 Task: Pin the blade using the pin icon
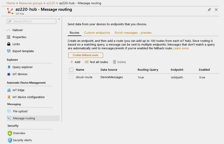pos(209,10)
